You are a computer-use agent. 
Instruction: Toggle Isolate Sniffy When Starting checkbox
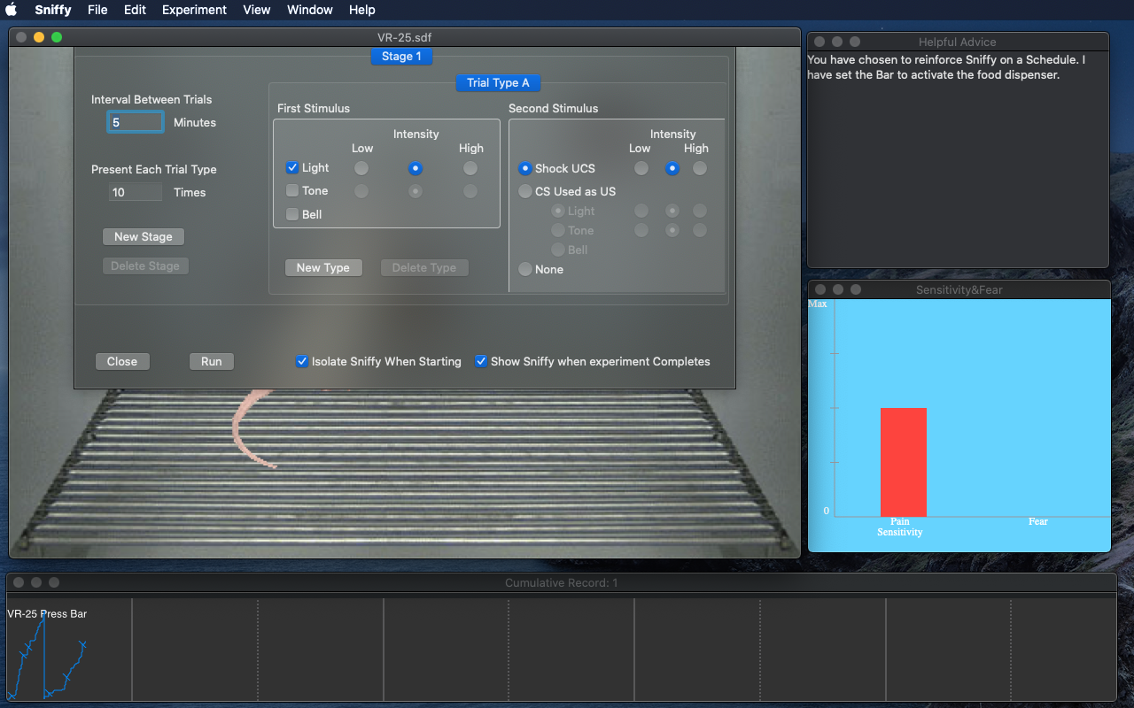point(302,361)
